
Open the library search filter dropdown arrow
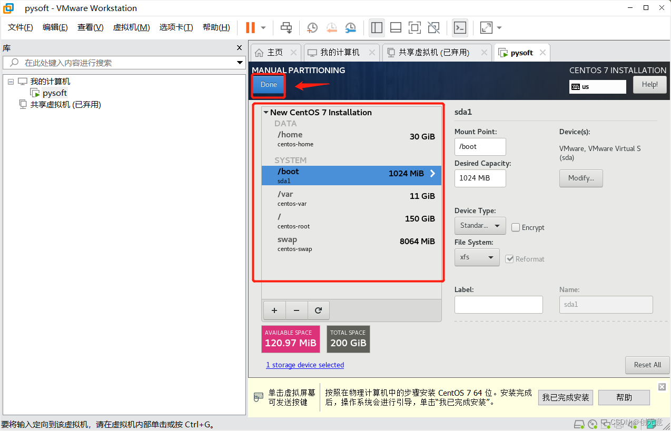point(240,63)
